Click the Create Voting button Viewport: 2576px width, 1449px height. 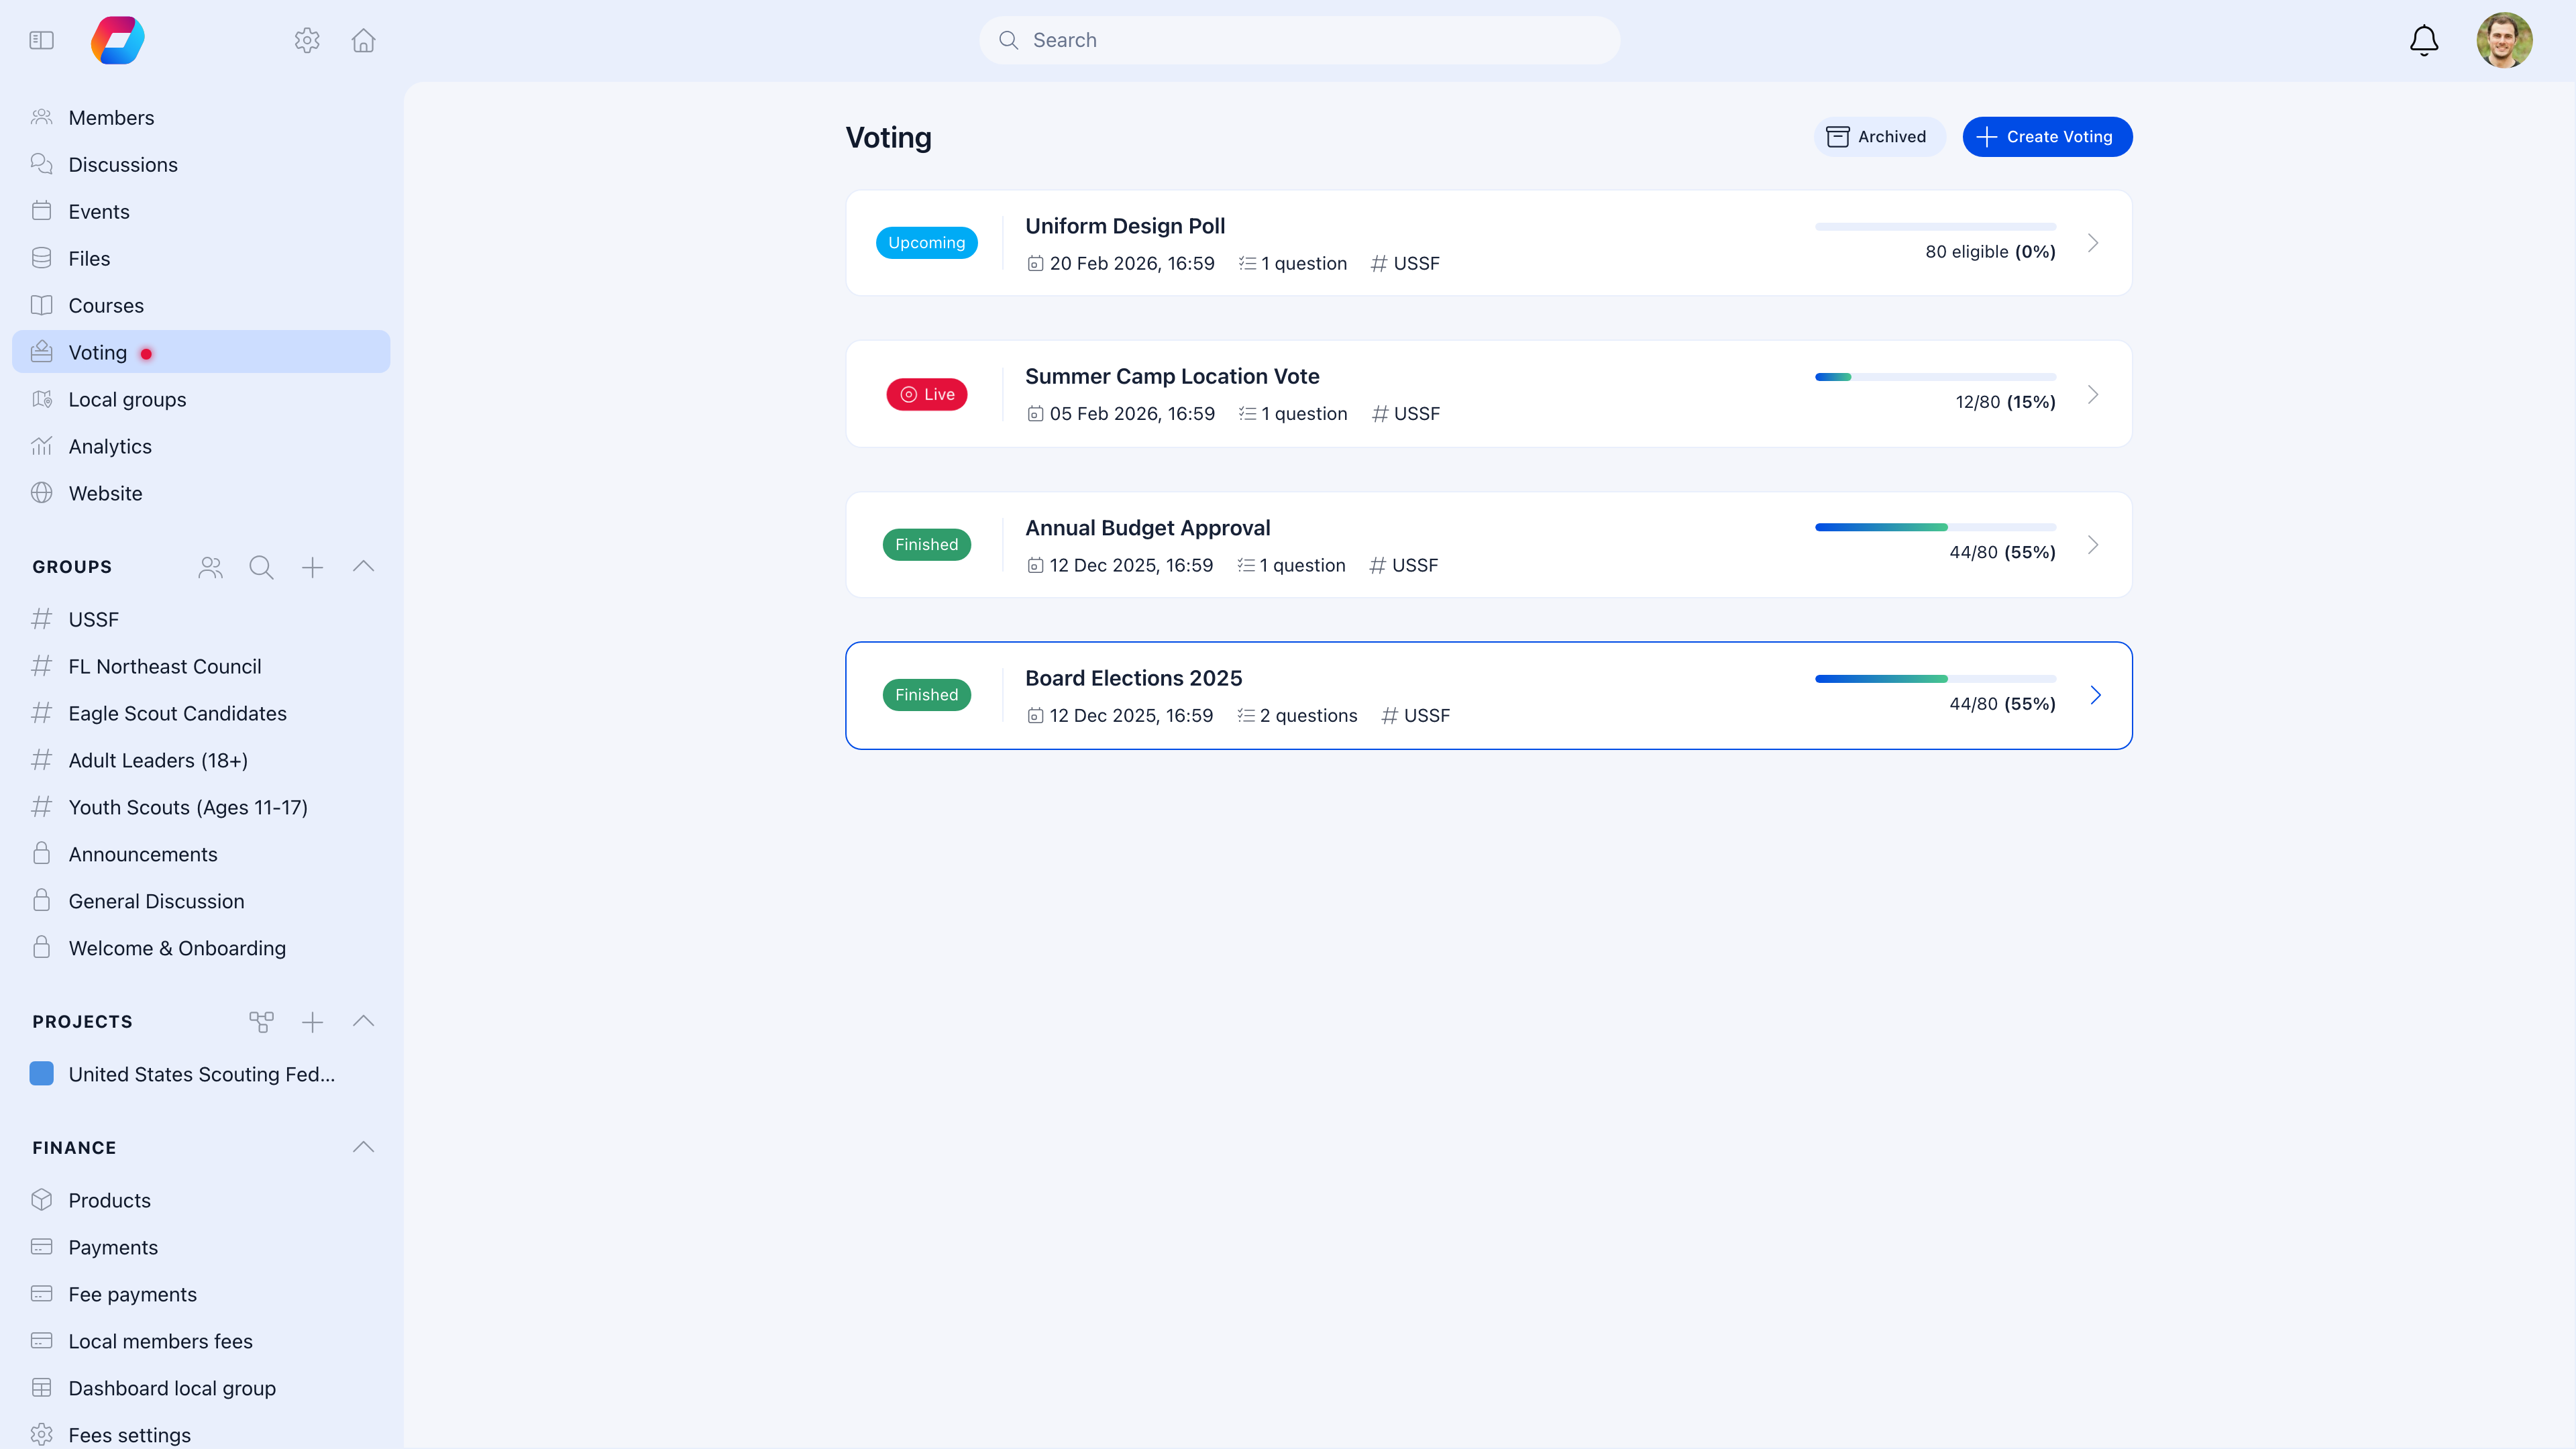2046,136
